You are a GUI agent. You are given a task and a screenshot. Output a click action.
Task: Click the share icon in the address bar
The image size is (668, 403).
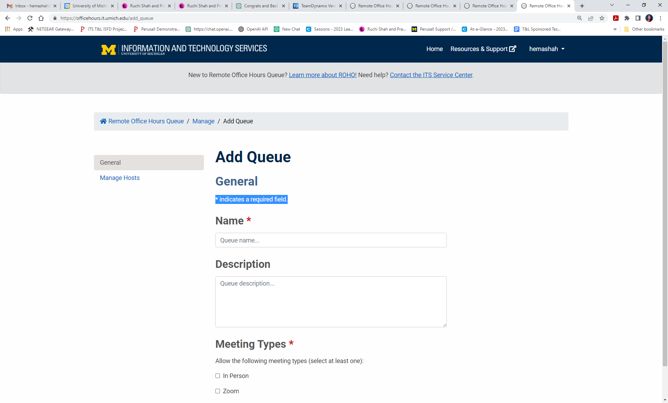point(590,18)
